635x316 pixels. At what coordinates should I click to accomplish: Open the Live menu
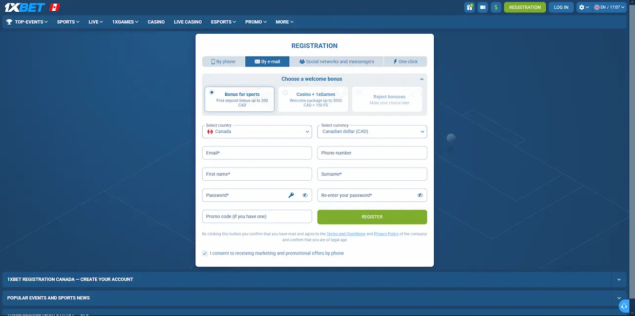click(x=96, y=22)
